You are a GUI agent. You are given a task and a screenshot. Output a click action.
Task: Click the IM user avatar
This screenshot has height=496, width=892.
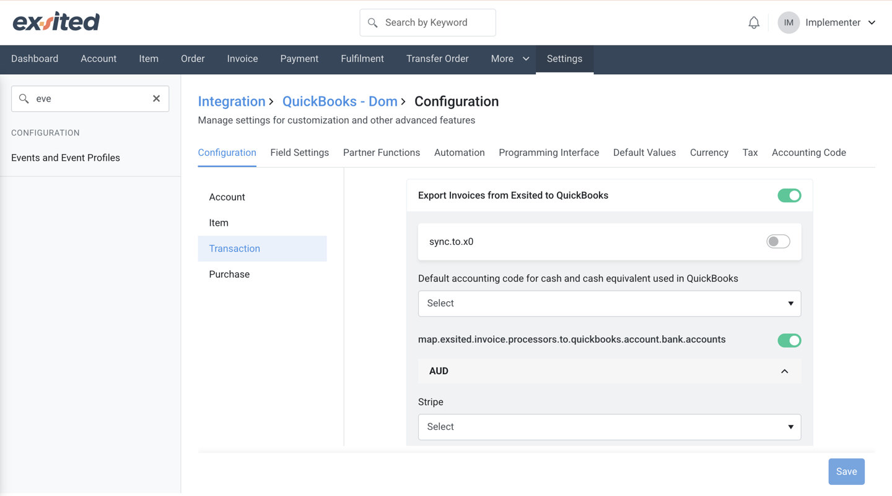(789, 23)
